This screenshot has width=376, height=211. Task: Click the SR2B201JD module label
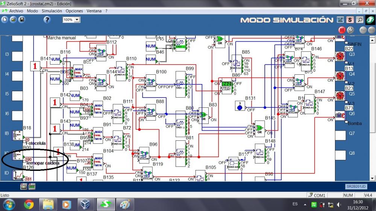356,186
